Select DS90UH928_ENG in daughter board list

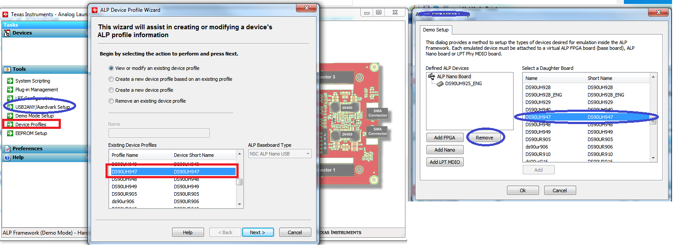[587, 95]
